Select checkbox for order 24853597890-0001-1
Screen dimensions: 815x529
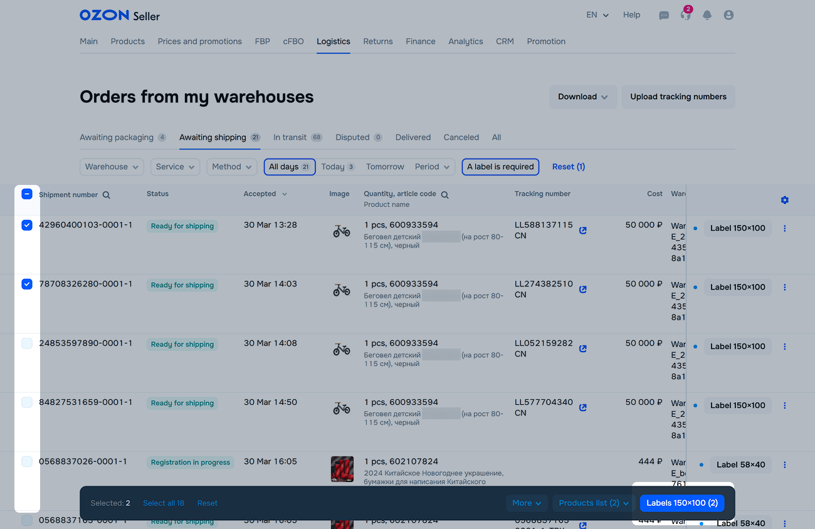coord(27,343)
